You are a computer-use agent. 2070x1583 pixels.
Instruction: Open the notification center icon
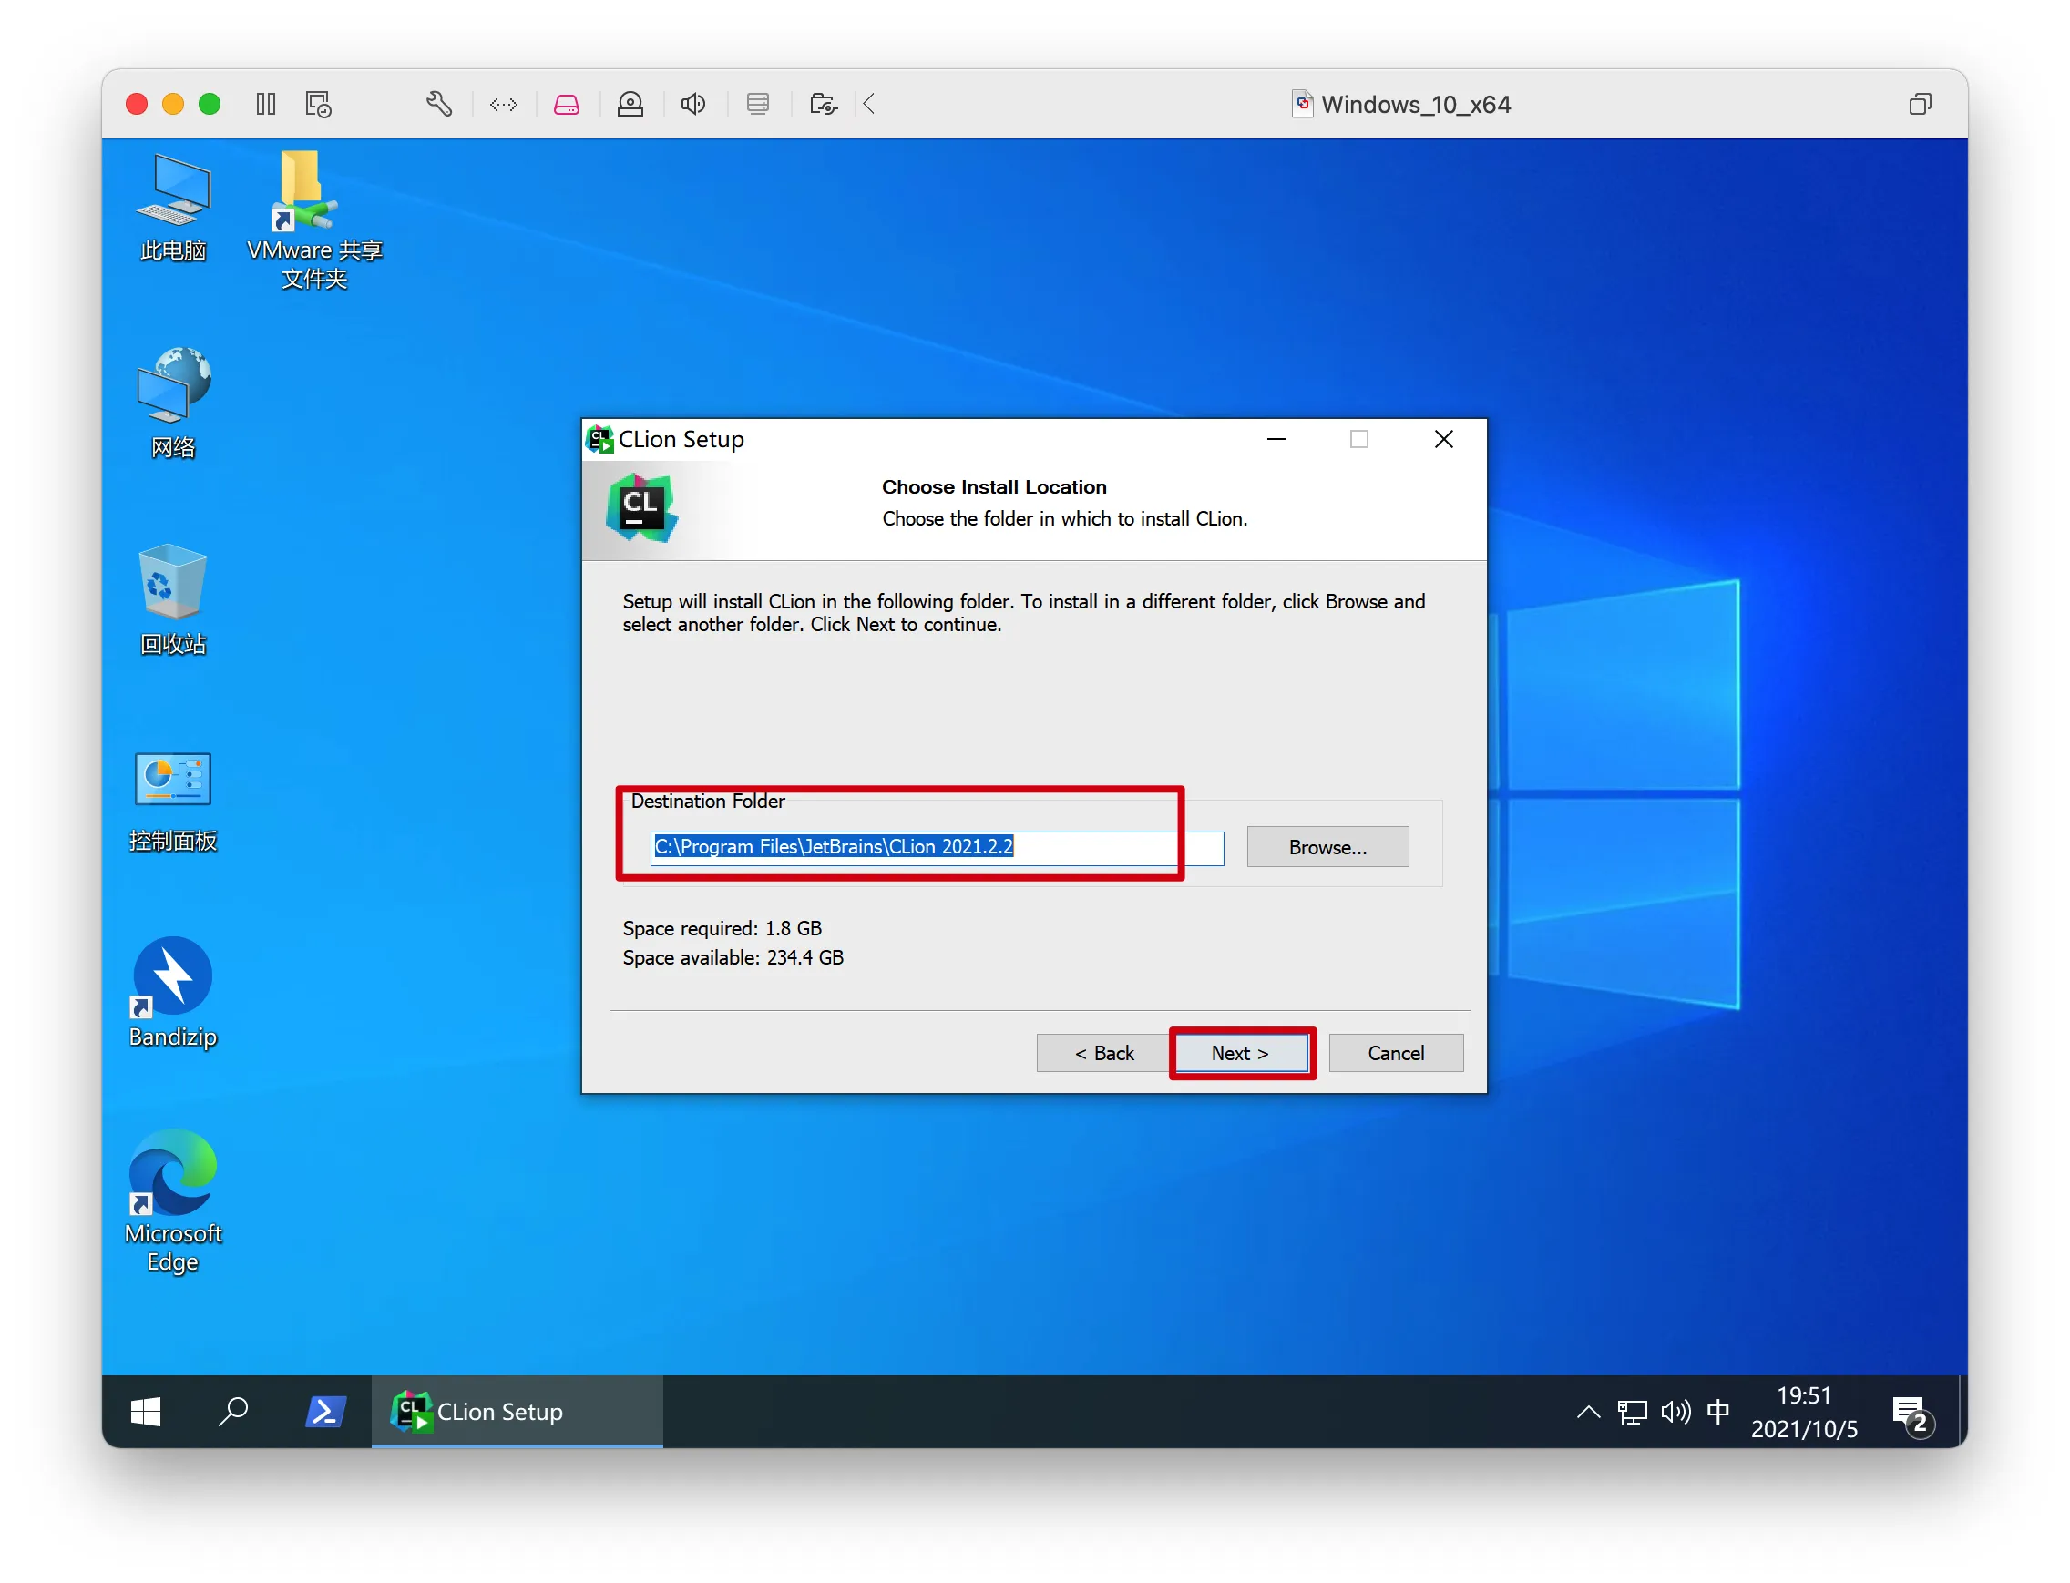(1911, 1414)
